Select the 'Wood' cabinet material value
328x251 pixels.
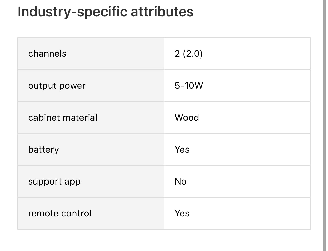tap(187, 118)
